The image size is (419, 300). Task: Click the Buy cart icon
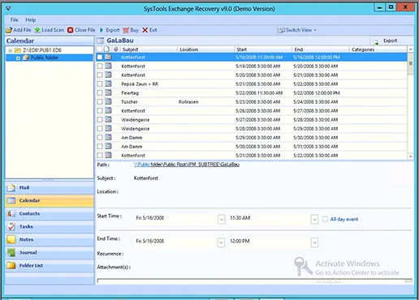(126, 30)
